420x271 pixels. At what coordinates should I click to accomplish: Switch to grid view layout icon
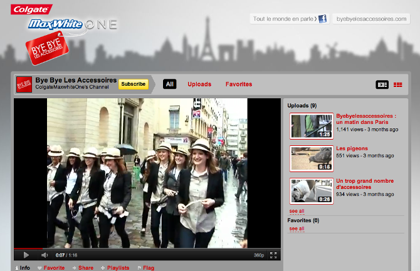click(398, 84)
